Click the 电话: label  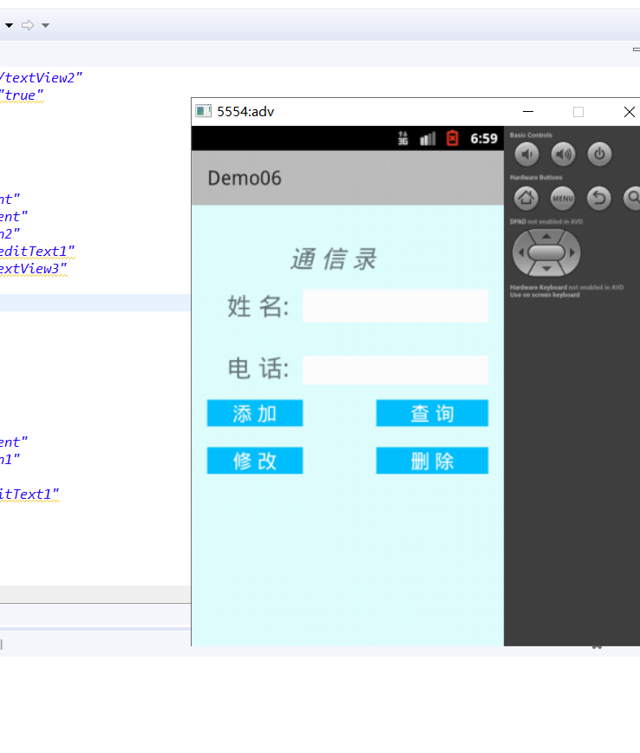coord(258,369)
